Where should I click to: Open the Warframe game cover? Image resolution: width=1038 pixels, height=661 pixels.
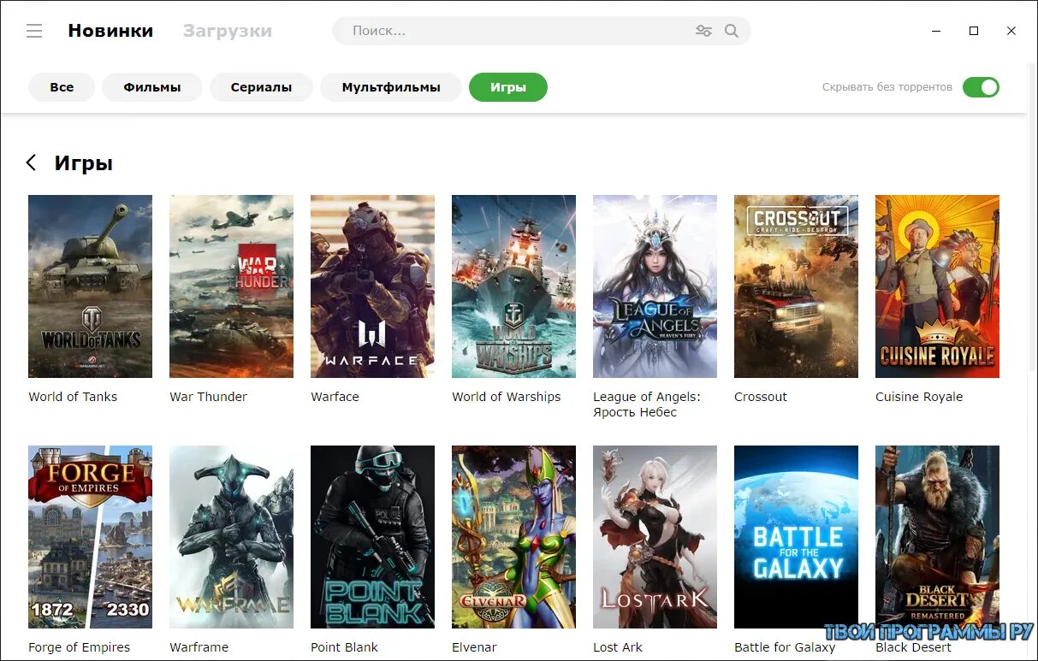[231, 537]
